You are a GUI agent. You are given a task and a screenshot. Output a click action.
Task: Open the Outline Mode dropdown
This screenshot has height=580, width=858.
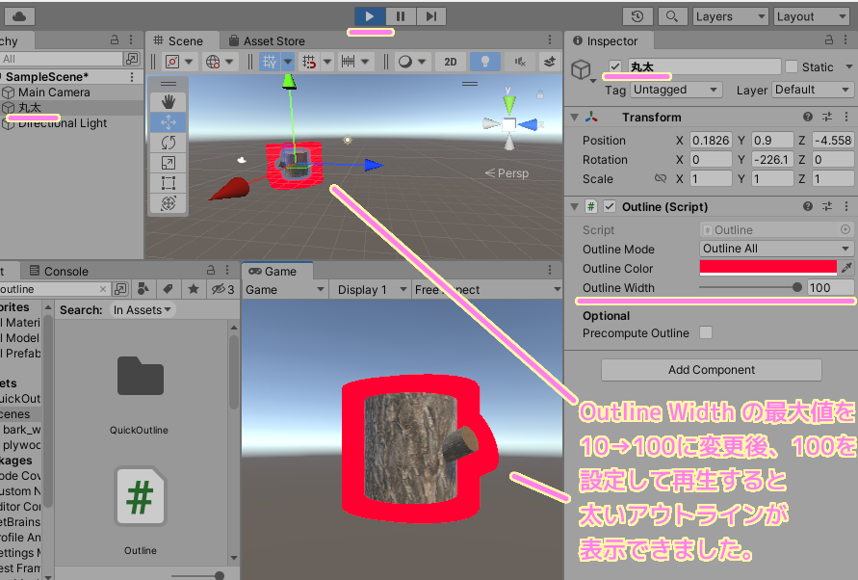point(775,249)
